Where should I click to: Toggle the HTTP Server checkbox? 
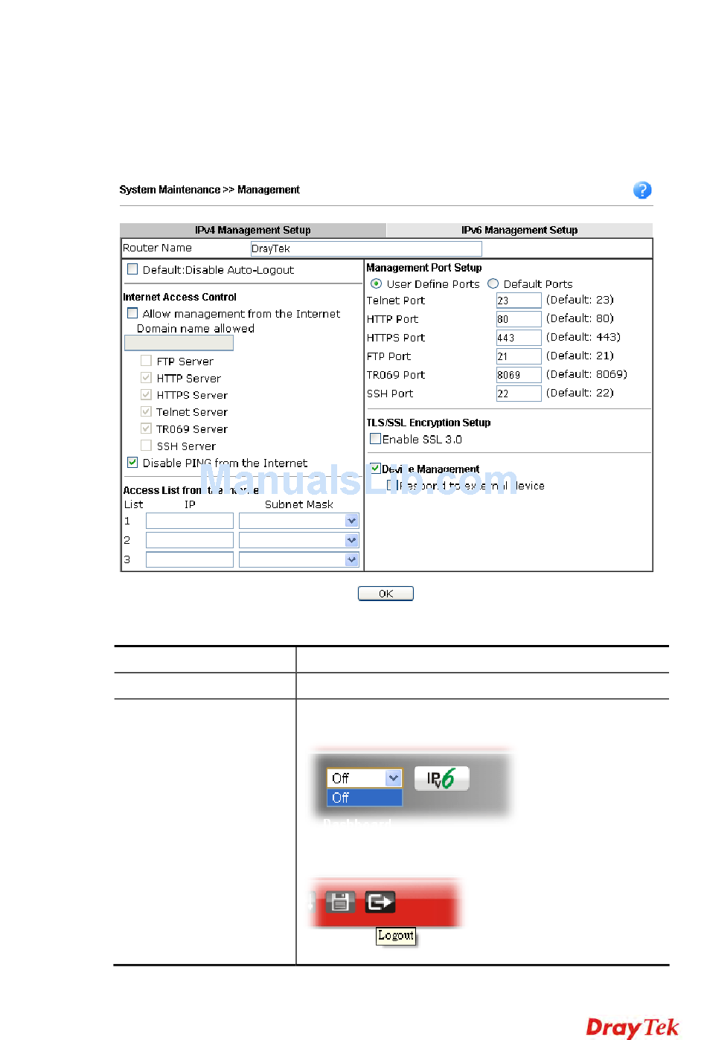coord(146,378)
